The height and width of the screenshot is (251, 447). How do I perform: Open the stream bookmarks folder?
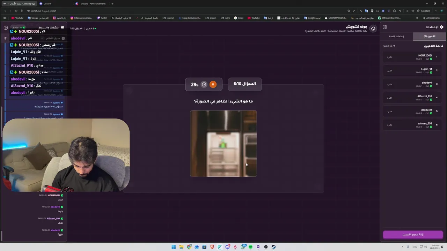click(211, 18)
